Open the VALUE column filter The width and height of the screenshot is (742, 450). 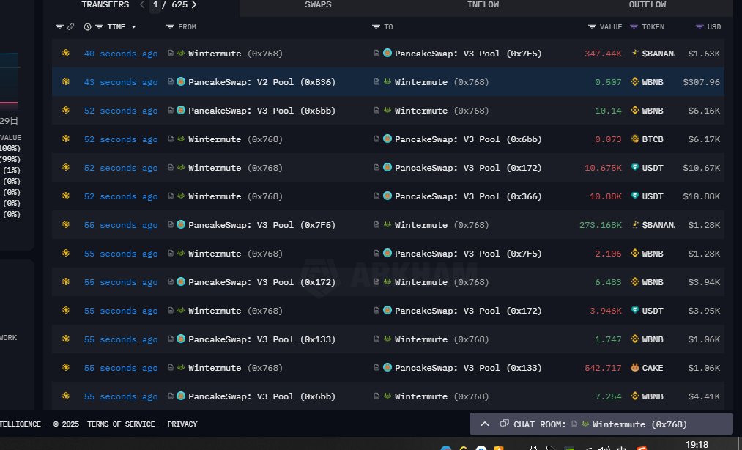coord(592,27)
